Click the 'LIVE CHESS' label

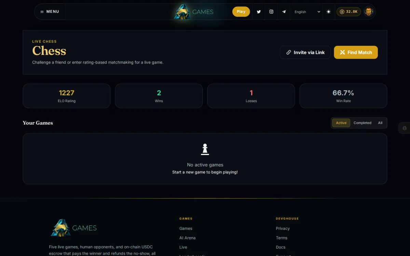pyautogui.click(x=44, y=41)
